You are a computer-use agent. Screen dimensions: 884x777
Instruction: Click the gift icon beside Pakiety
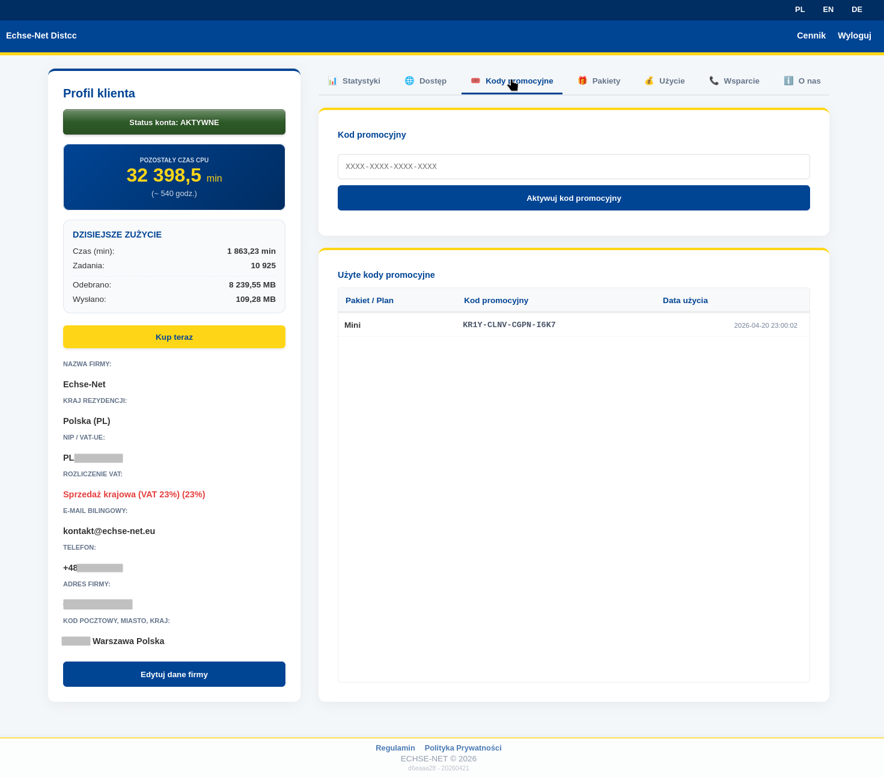pos(582,81)
